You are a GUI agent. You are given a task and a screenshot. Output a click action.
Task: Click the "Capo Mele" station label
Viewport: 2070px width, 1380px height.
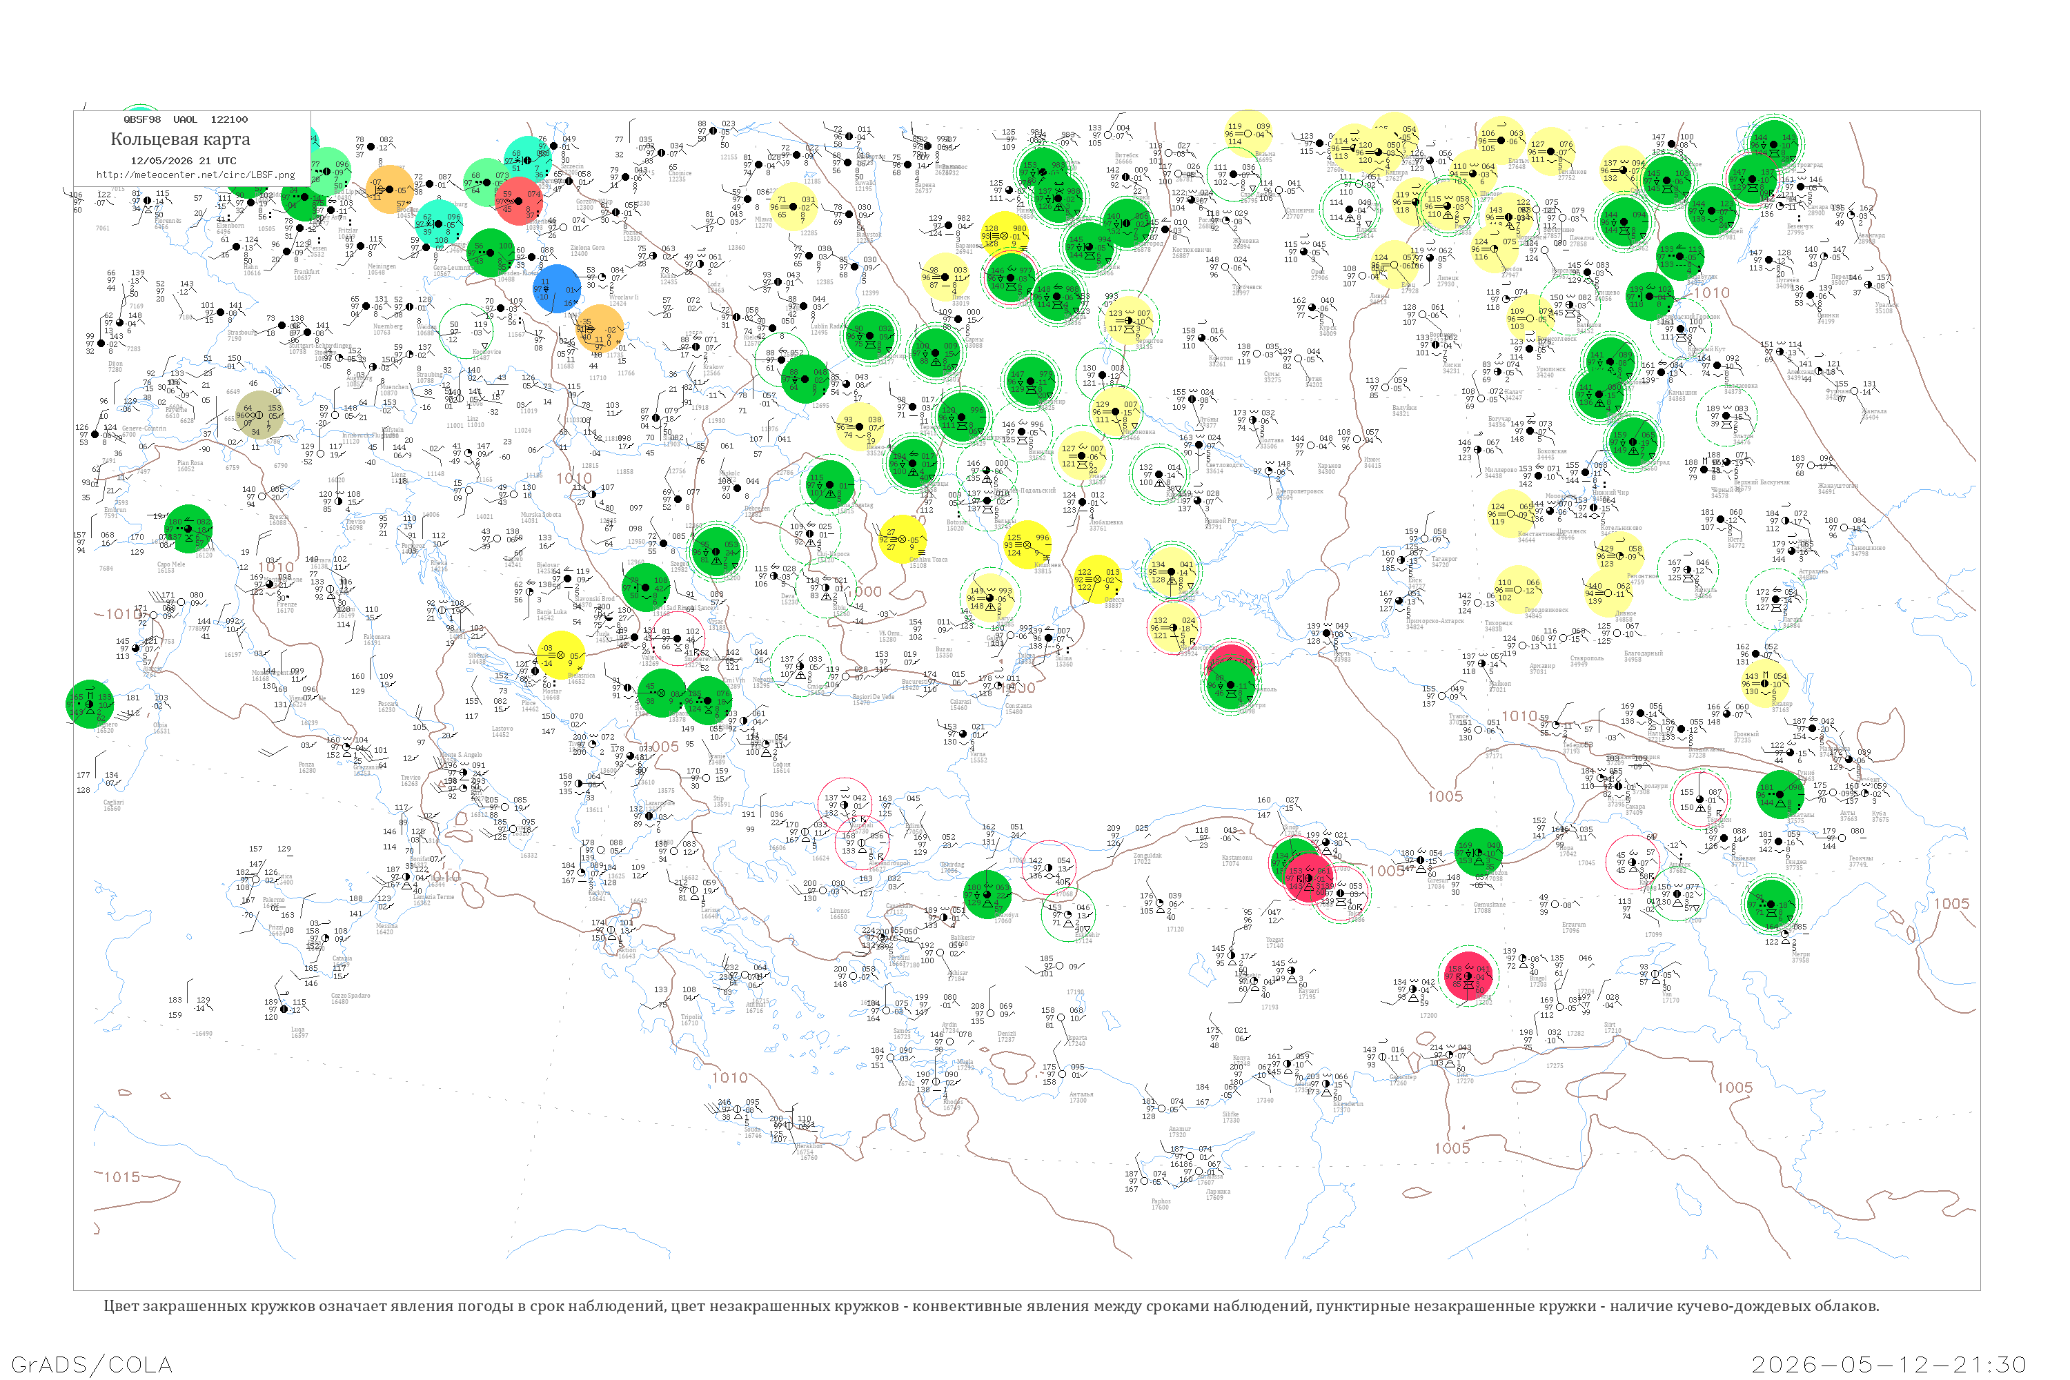(170, 564)
